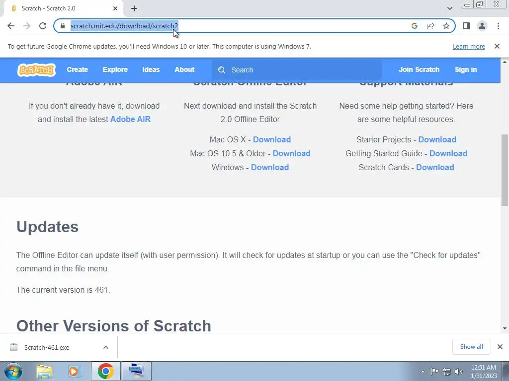
Task: Click the taskbar clock 12:51 AM
Action: (x=483, y=368)
